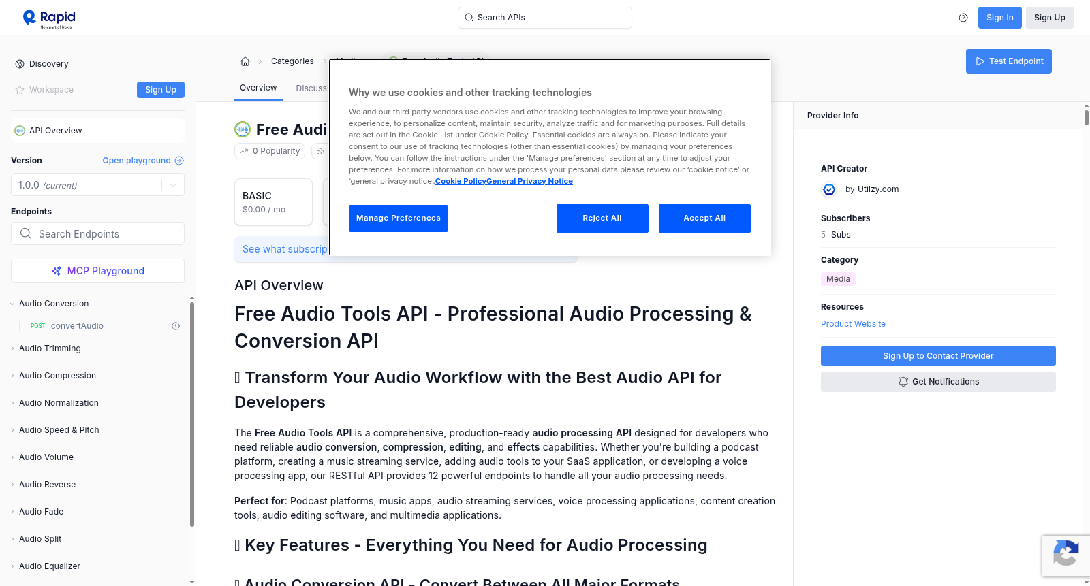Click Sign Up to Contact Provider
This screenshot has width=1090, height=586.
point(938,356)
